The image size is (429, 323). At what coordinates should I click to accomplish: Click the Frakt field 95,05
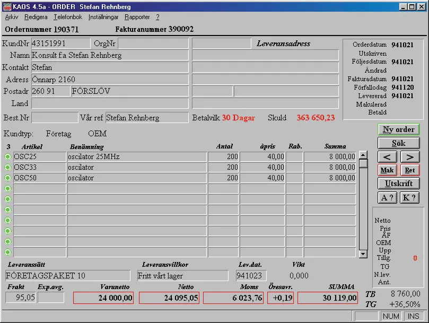click(21, 297)
